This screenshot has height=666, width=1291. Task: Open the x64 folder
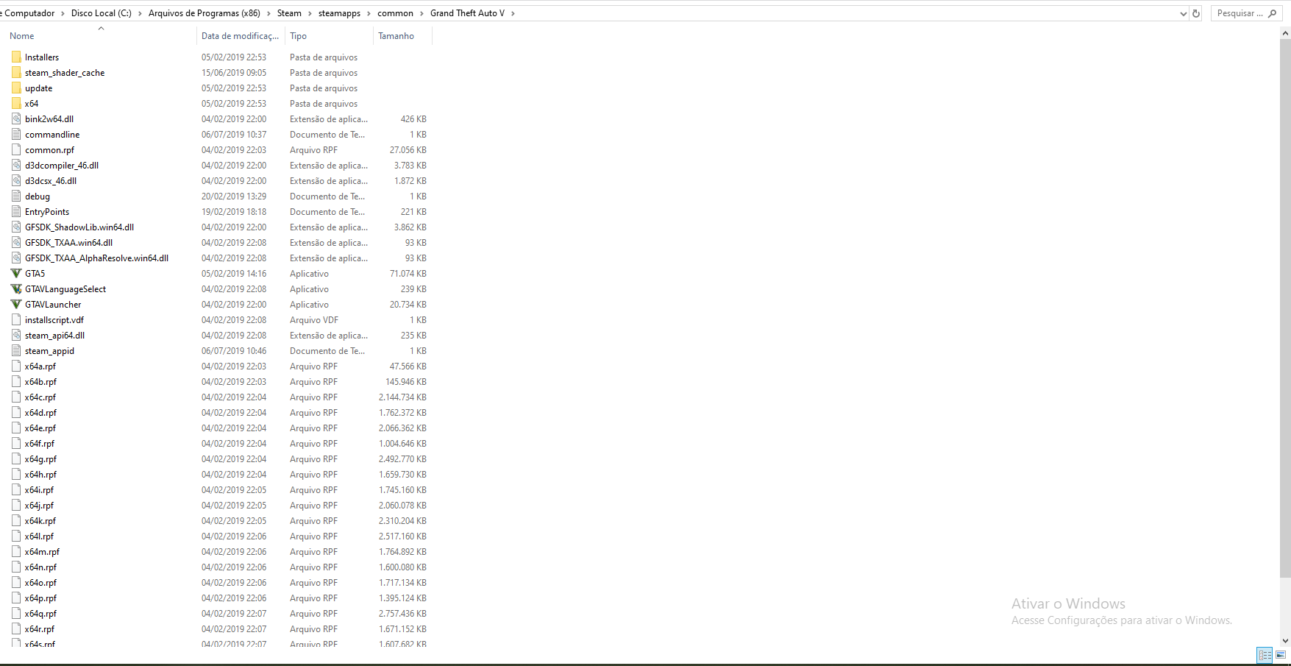(31, 103)
